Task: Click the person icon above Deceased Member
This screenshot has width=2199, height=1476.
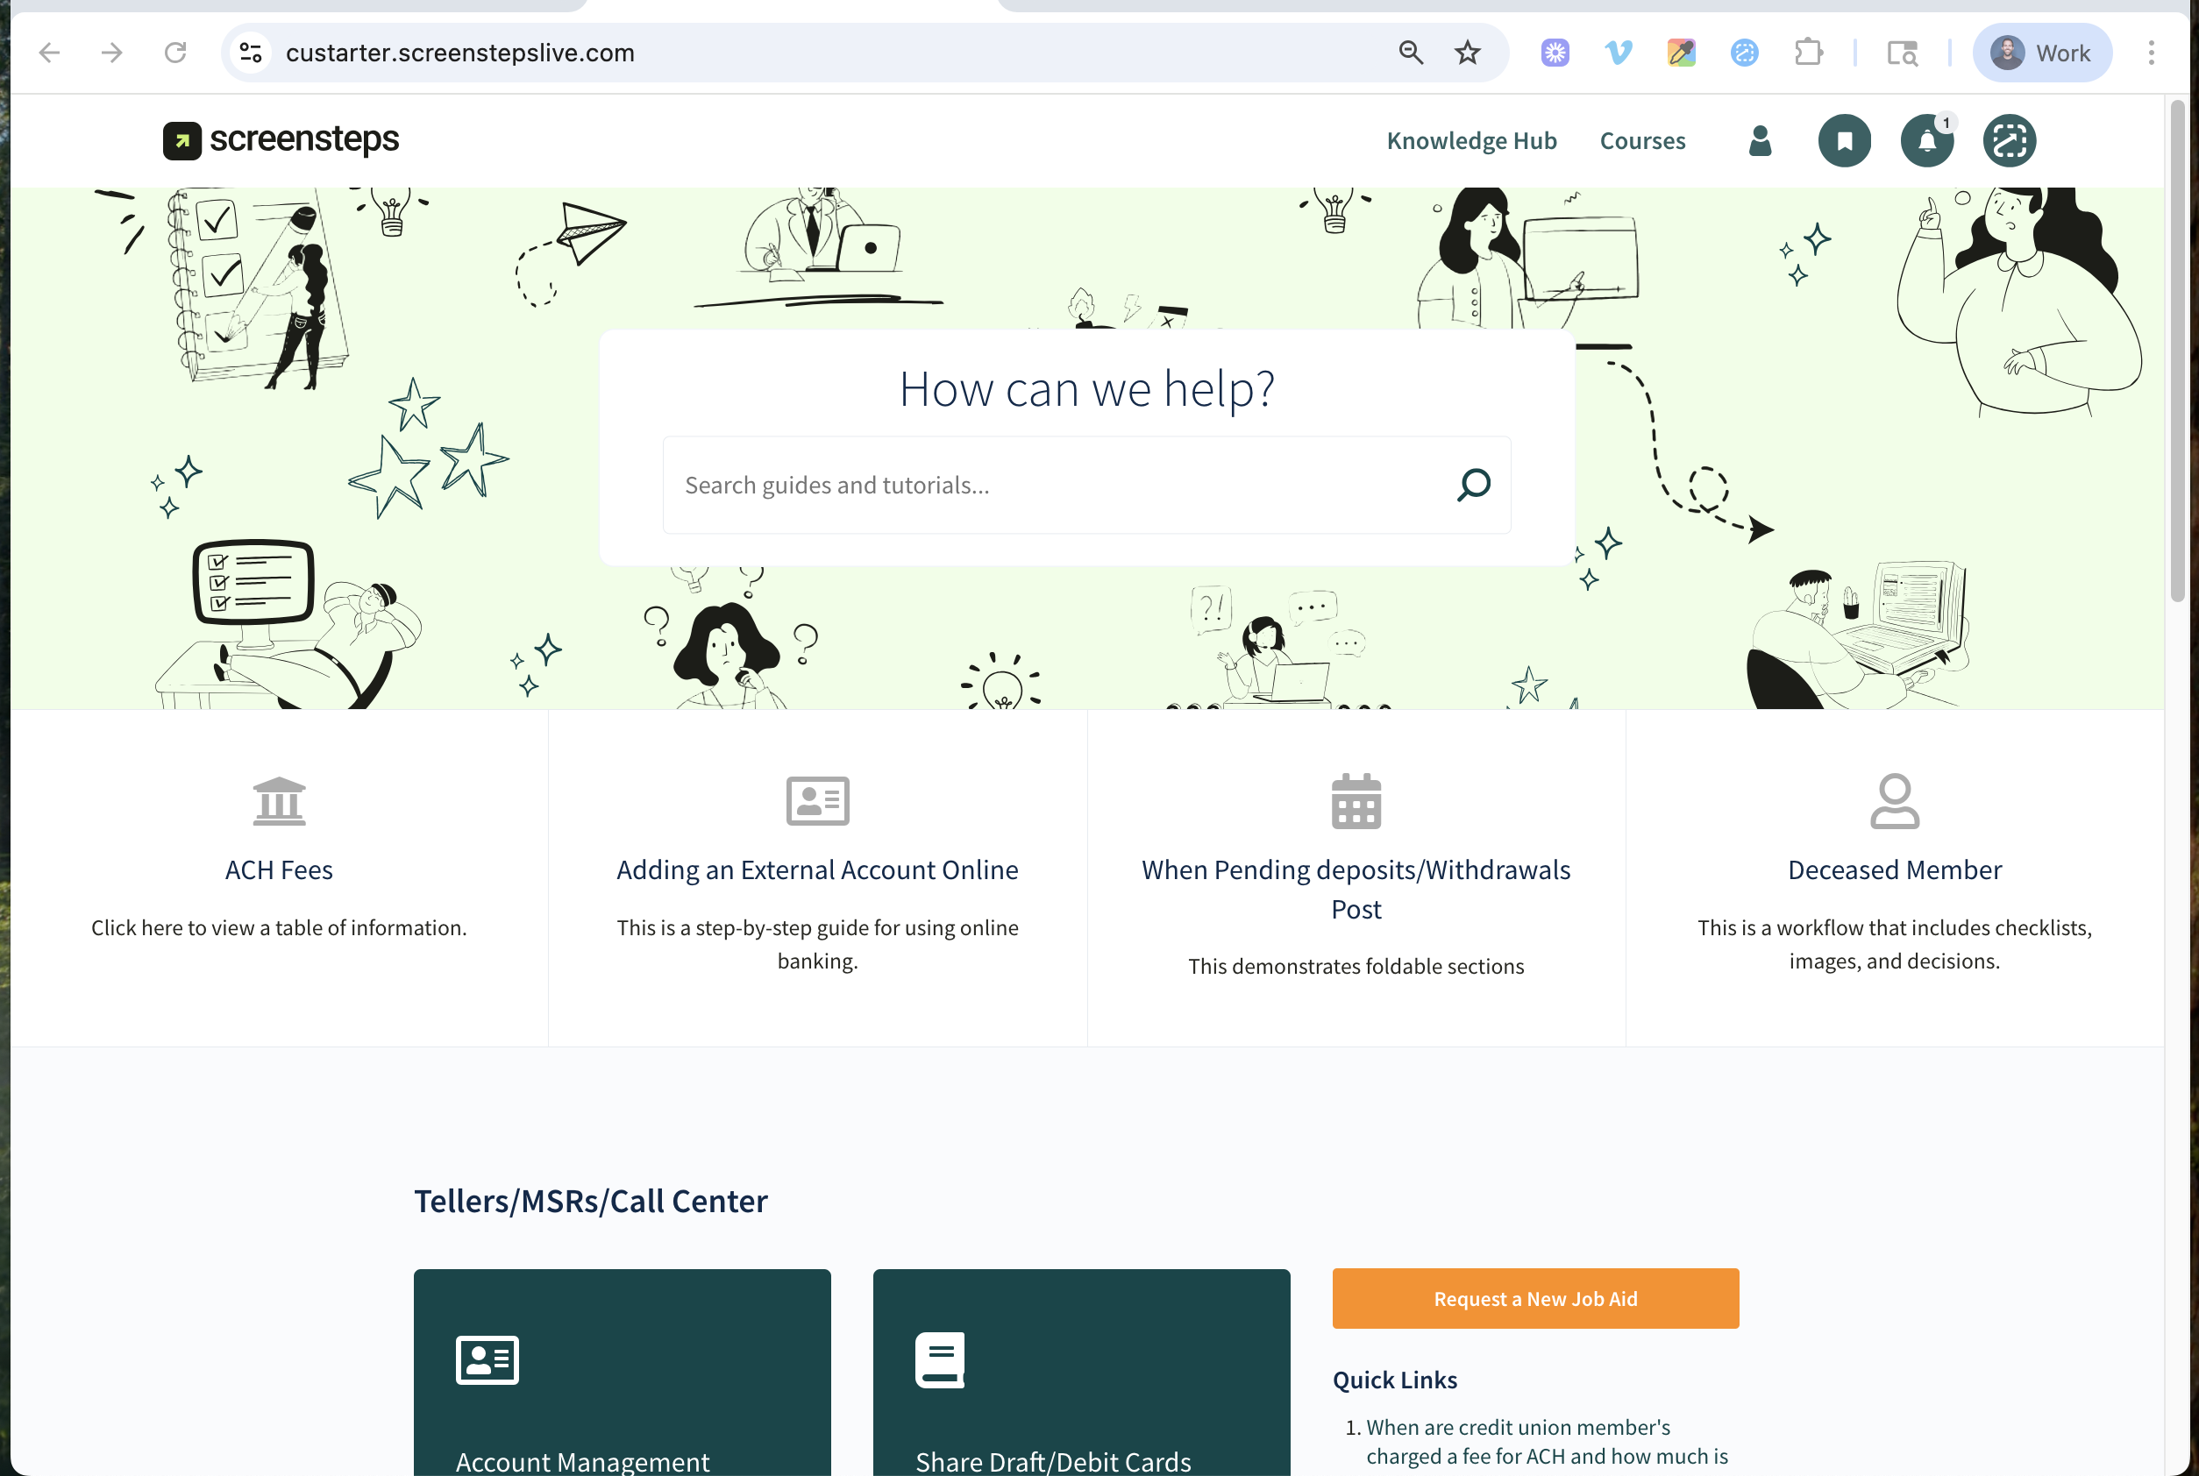Action: coord(1894,801)
